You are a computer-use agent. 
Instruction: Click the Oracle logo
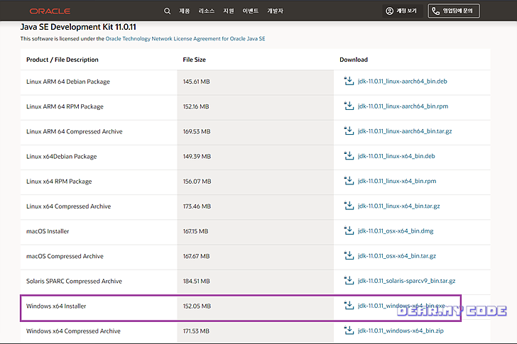(x=50, y=11)
